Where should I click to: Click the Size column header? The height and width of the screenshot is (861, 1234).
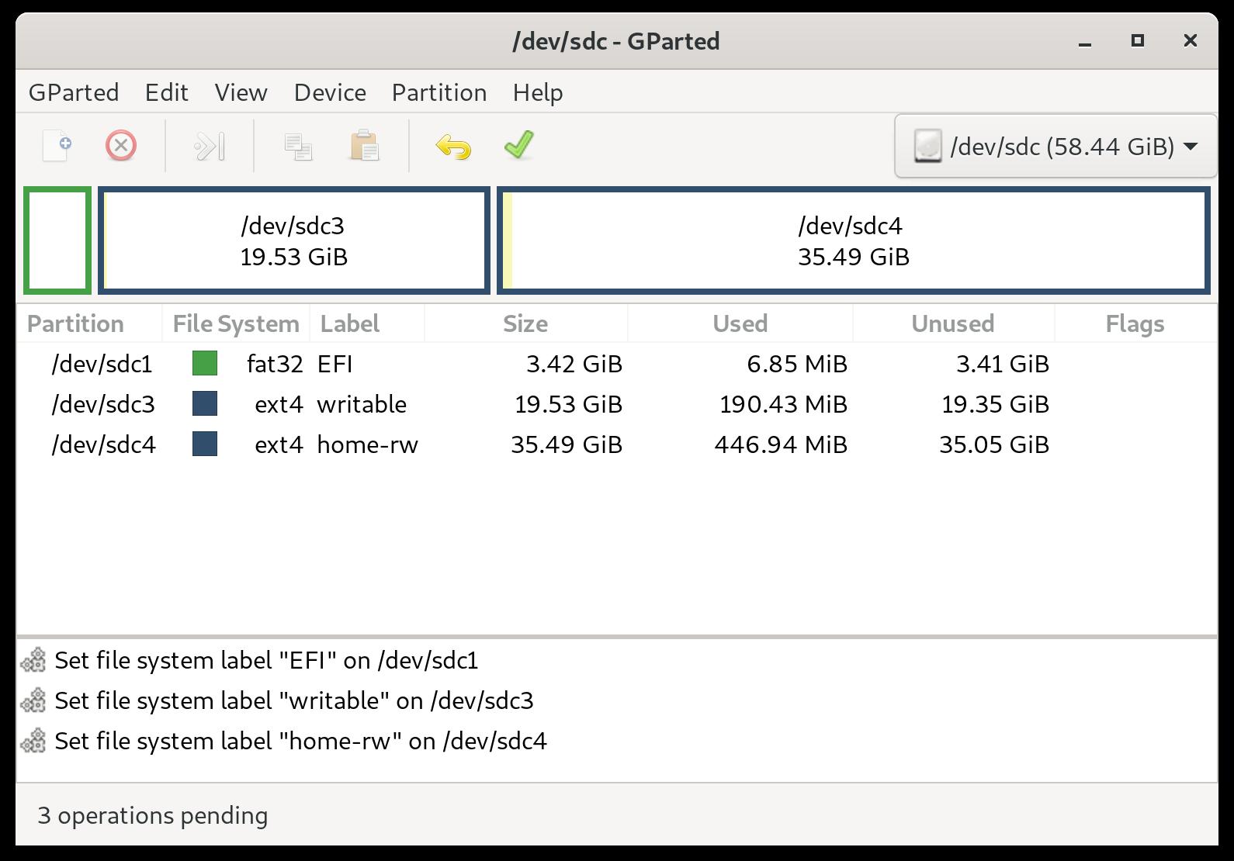(x=525, y=323)
